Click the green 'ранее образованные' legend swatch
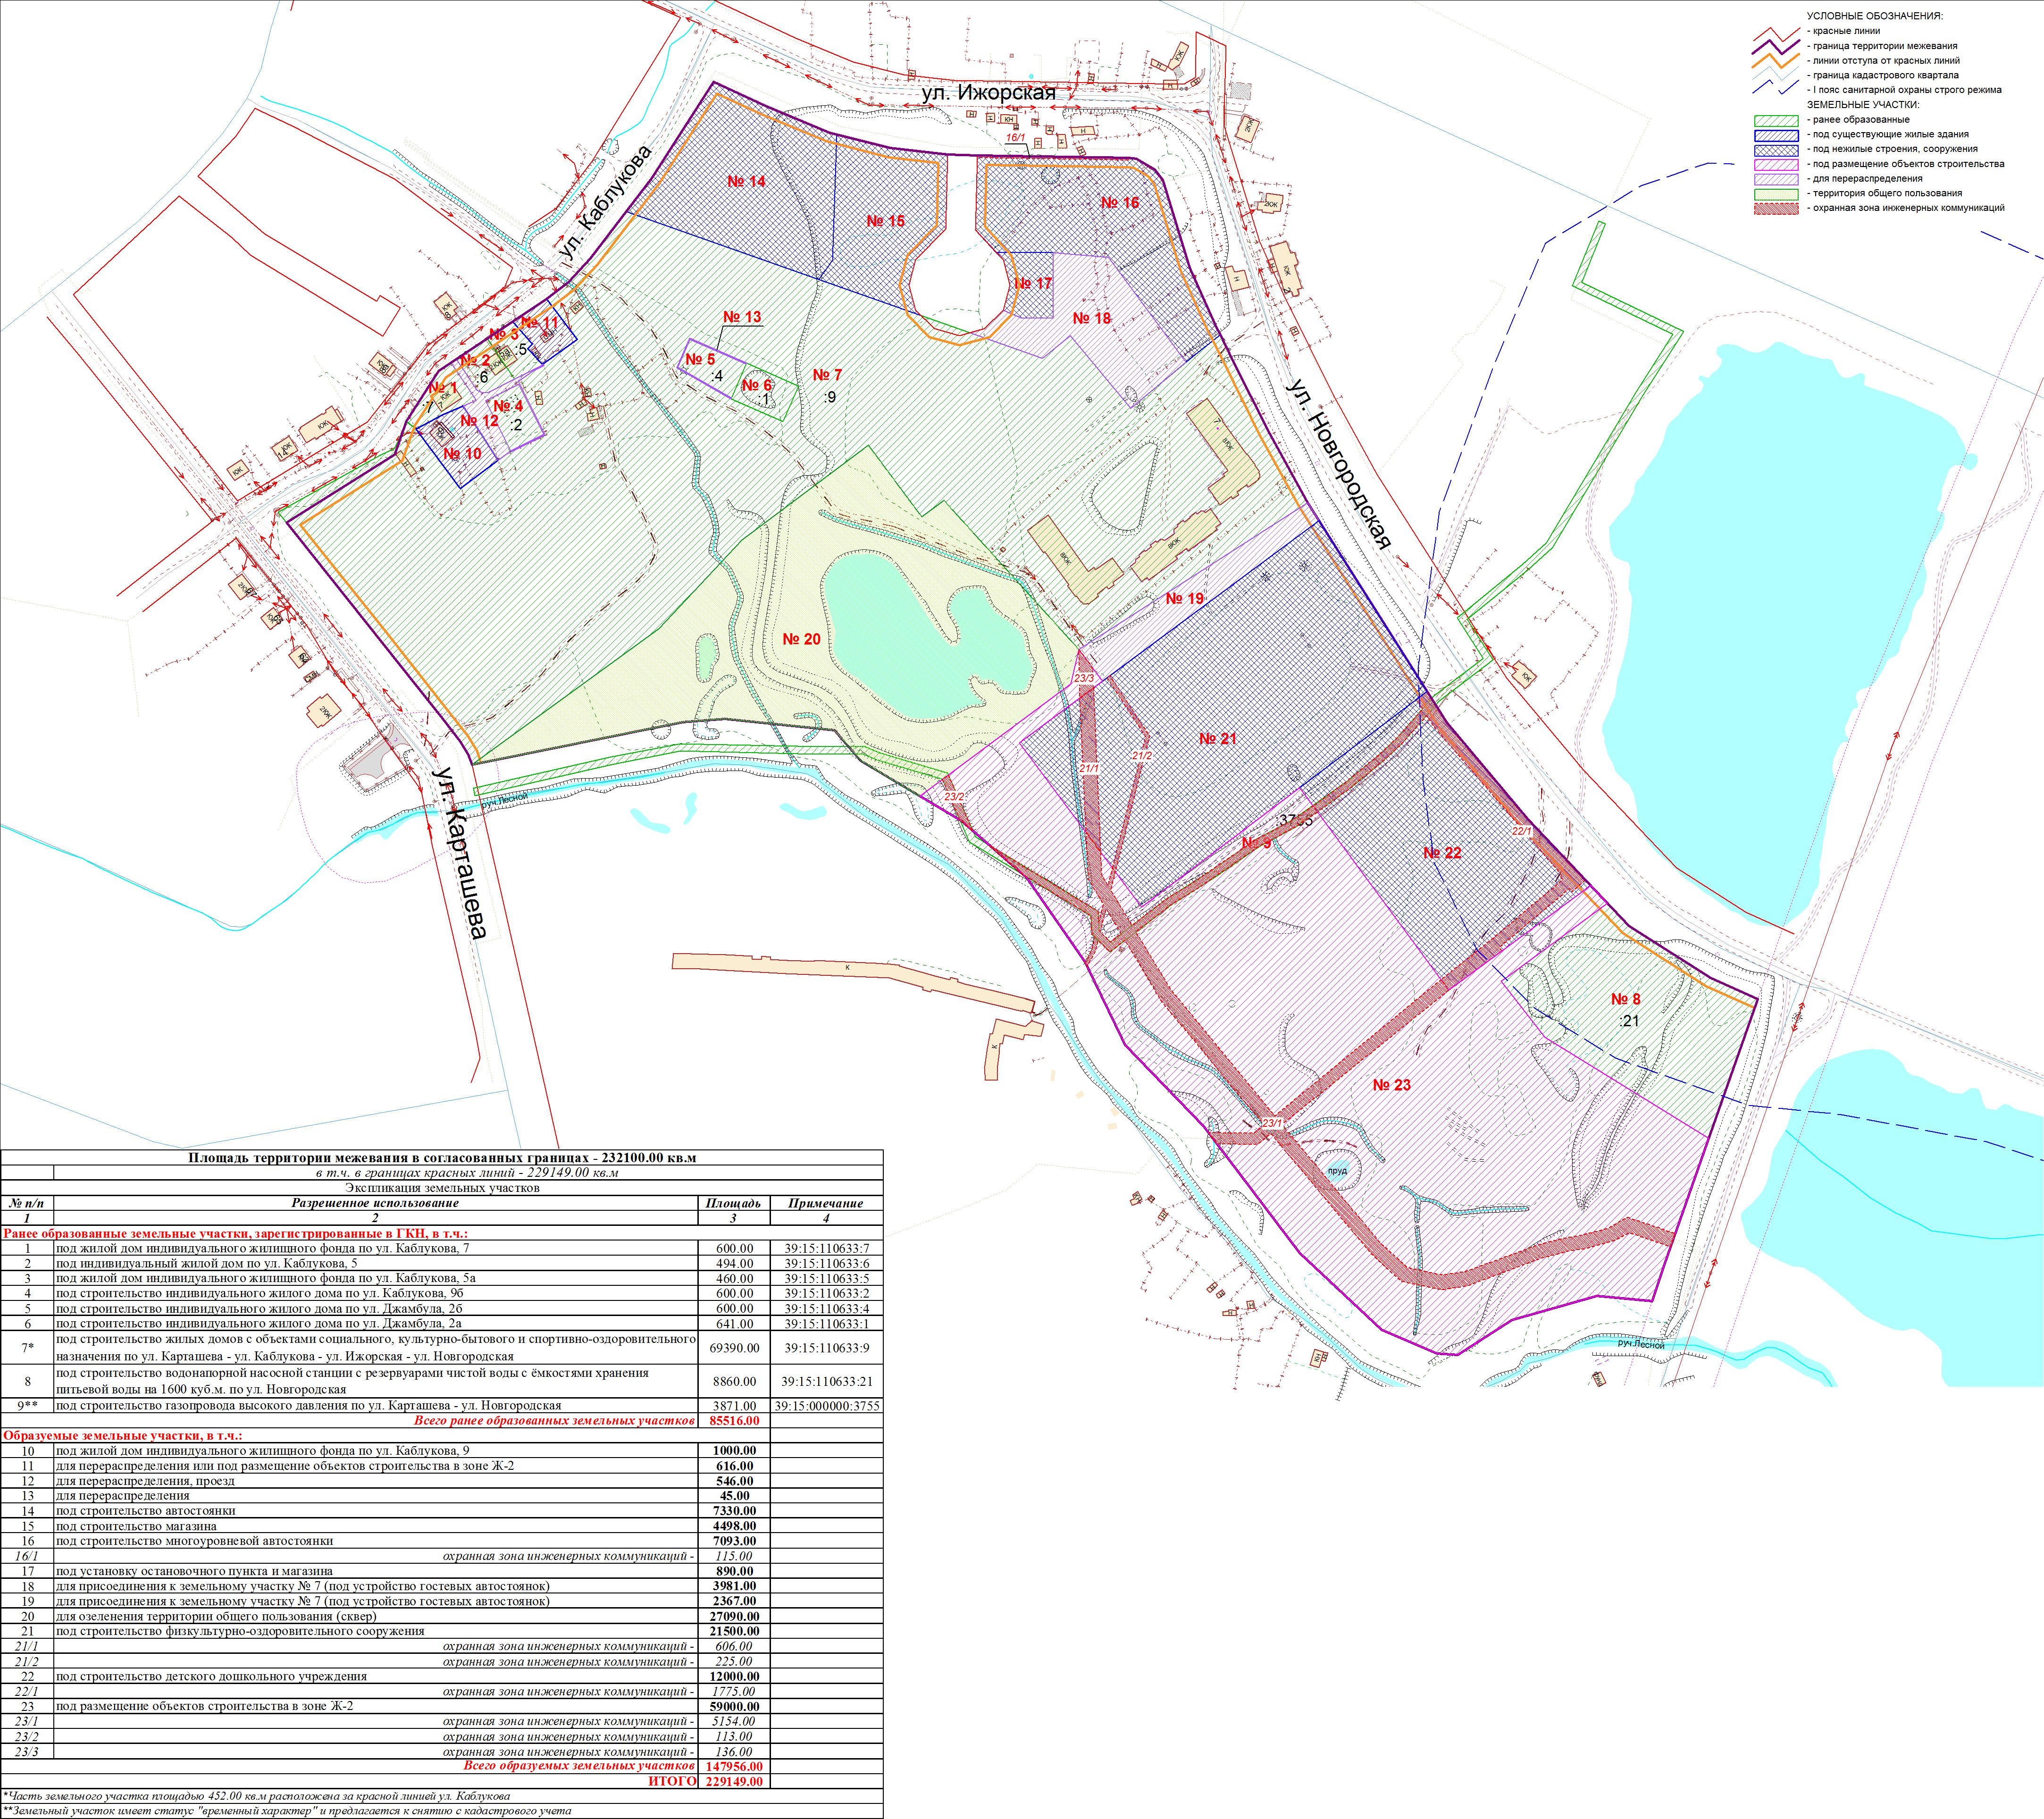This screenshot has height=1819, width=2044. point(1776,120)
